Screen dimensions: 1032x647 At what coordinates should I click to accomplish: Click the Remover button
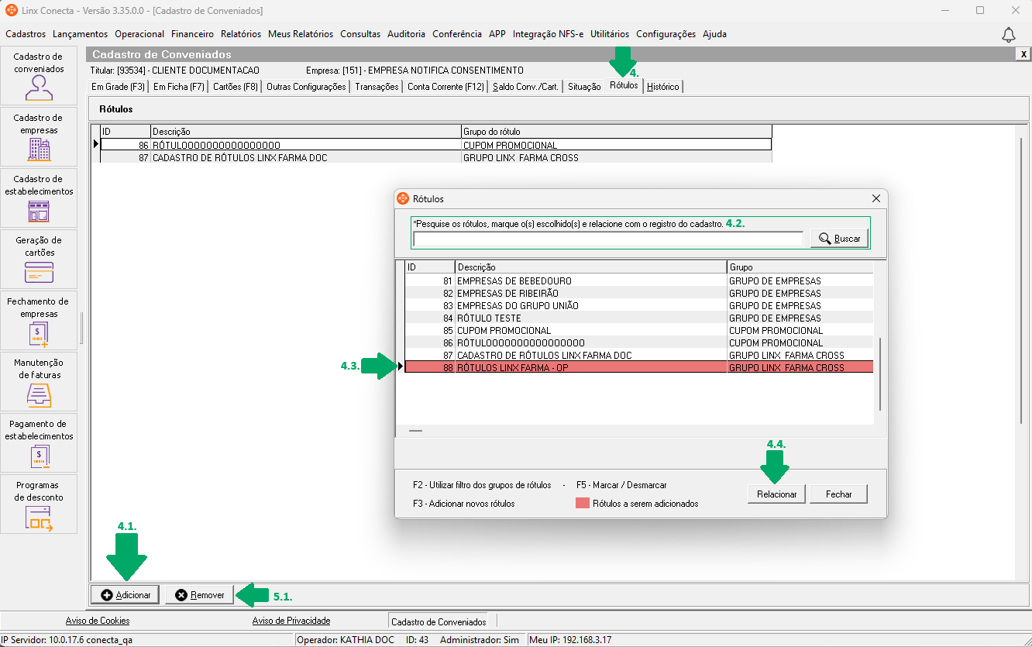tap(199, 595)
